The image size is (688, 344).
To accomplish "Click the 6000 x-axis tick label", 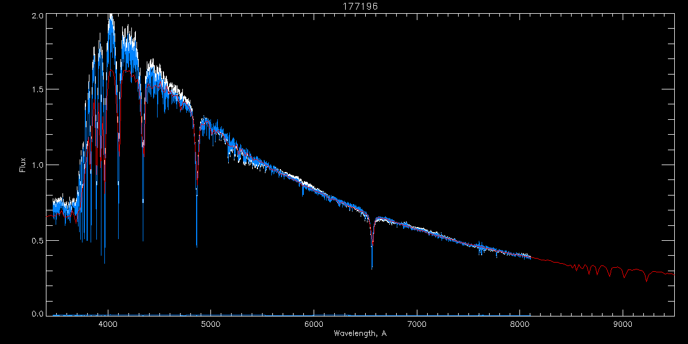I will 314,323.
